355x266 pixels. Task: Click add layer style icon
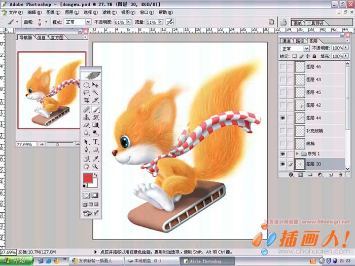(291, 175)
